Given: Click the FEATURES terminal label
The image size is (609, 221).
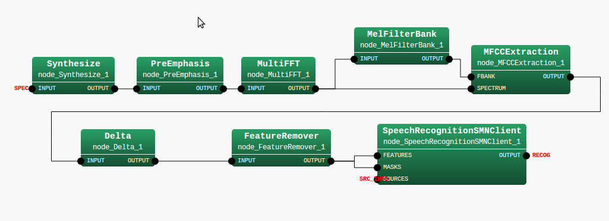Looking at the screenshot, I should (397, 155).
